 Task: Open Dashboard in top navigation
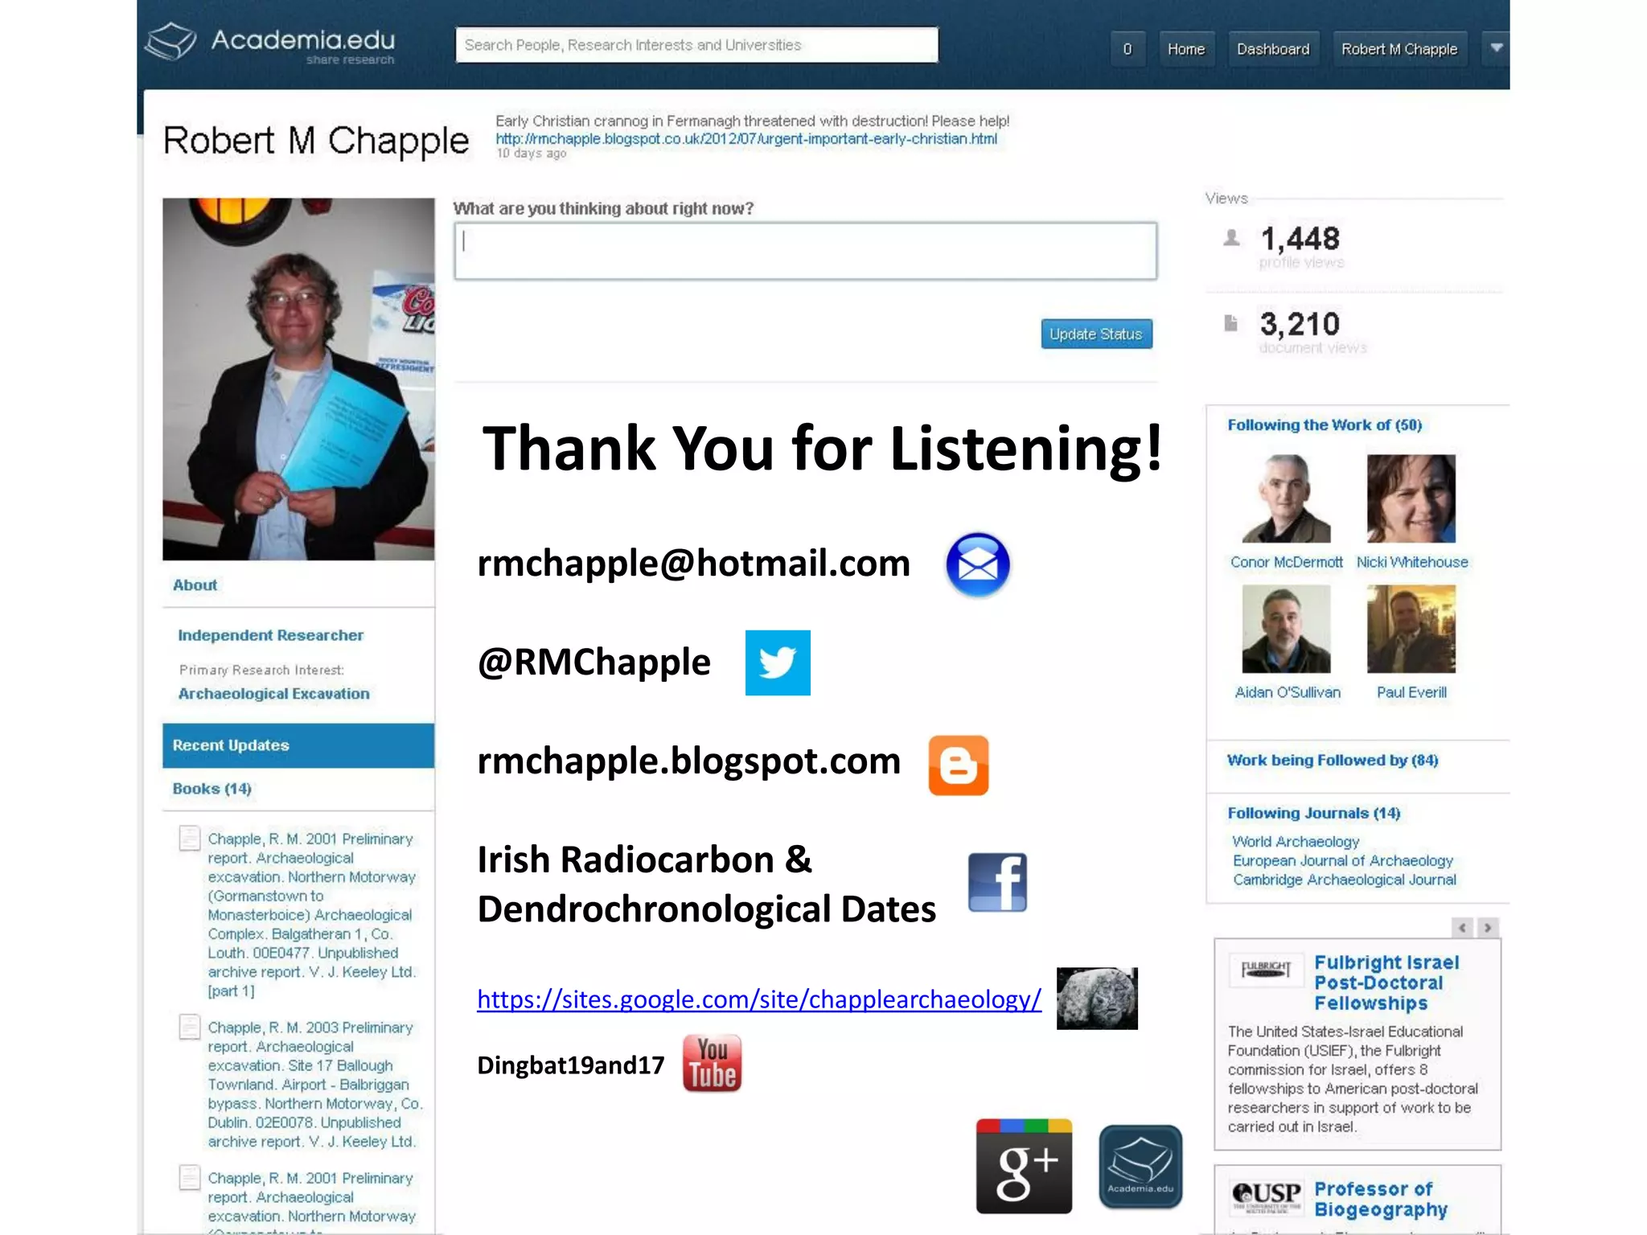coord(1273,49)
